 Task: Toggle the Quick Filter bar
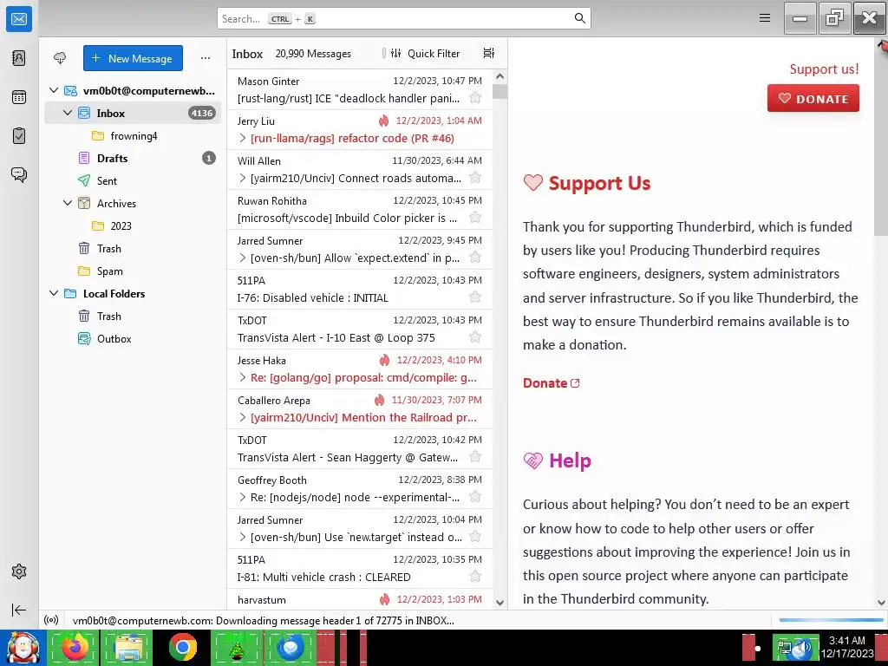point(425,53)
